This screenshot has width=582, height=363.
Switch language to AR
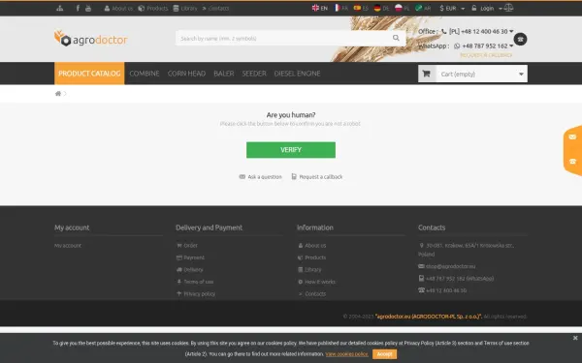click(423, 8)
